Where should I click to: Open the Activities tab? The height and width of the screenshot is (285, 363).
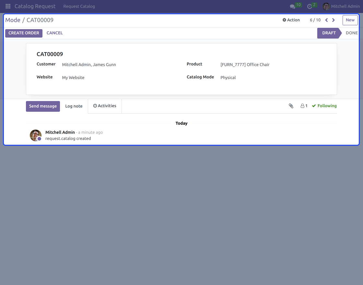pos(105,106)
